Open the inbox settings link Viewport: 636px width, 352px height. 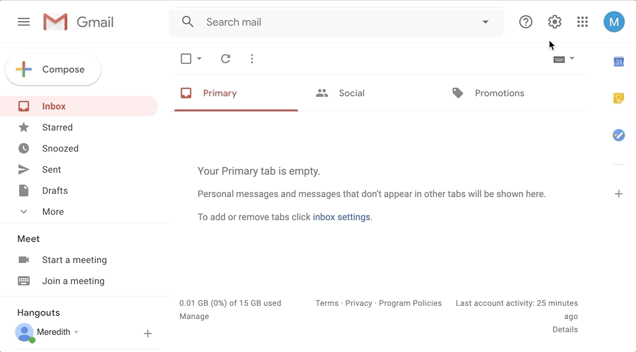(x=342, y=217)
